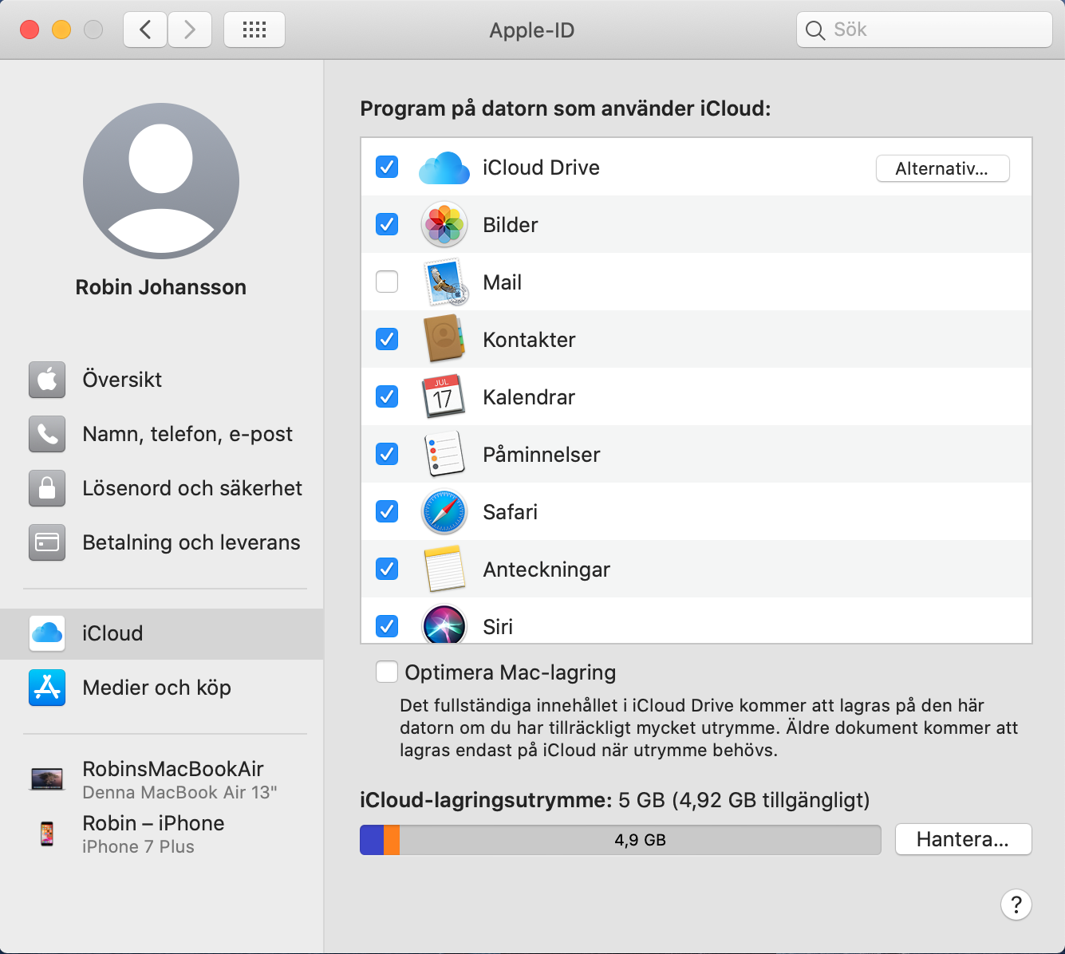Screen dimensions: 1065x954
Task: Uncheck the Anteckningar checkbox
Action: [x=387, y=570]
